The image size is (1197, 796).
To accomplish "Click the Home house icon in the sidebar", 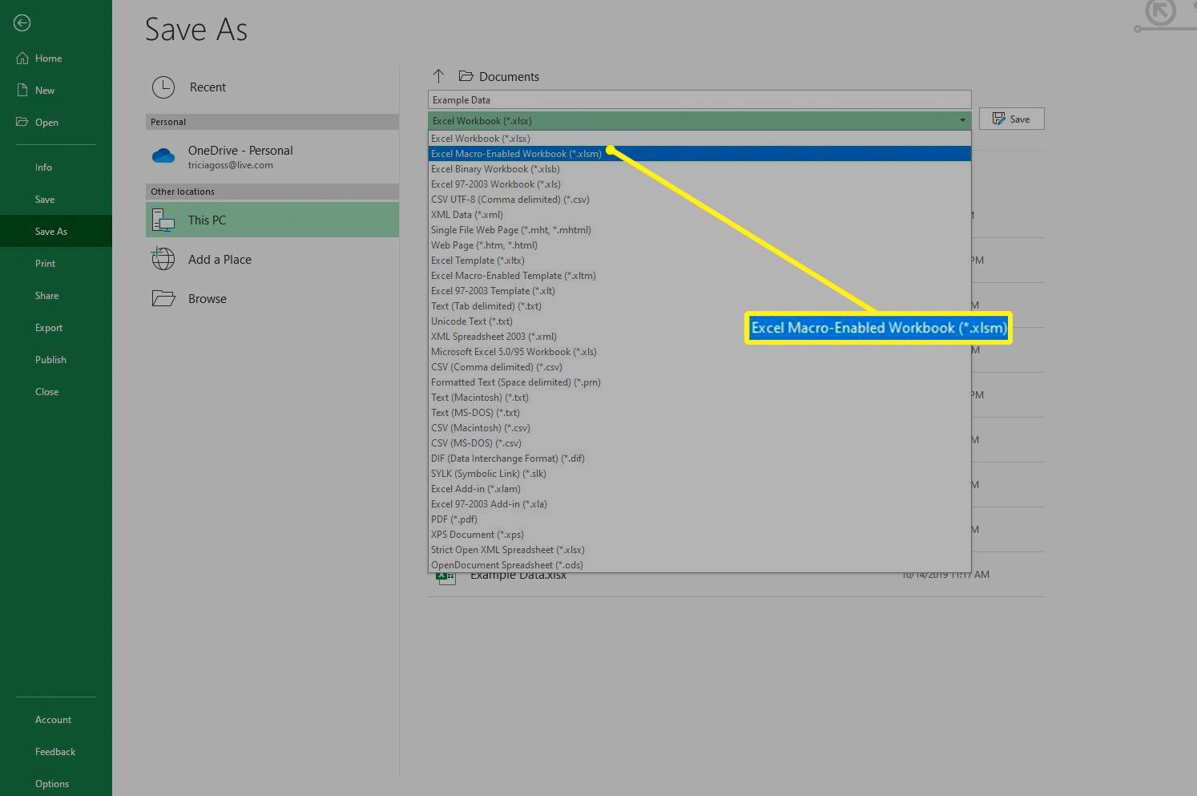I will tap(22, 58).
